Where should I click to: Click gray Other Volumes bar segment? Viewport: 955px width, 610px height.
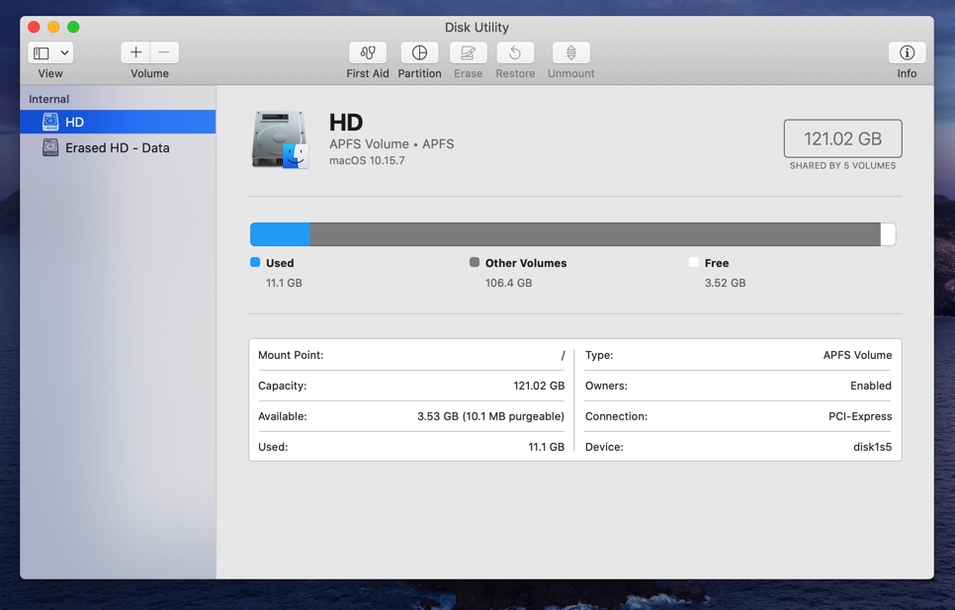click(x=595, y=234)
